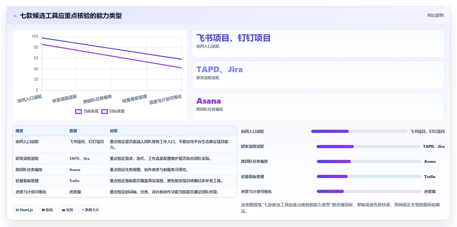The height and width of the screenshot is (227, 457).
Task: Click the icon in the 进度 chip
Action: click(63, 210)
